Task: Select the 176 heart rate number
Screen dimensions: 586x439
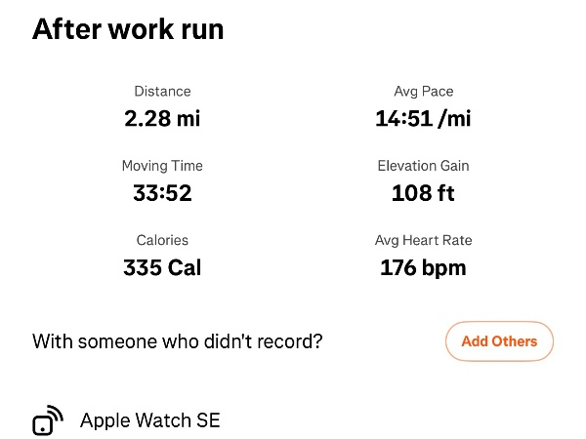Action: pyautogui.click(x=399, y=267)
